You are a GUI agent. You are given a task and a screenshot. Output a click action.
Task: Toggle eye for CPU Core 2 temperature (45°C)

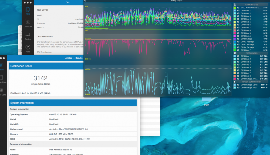238,13
